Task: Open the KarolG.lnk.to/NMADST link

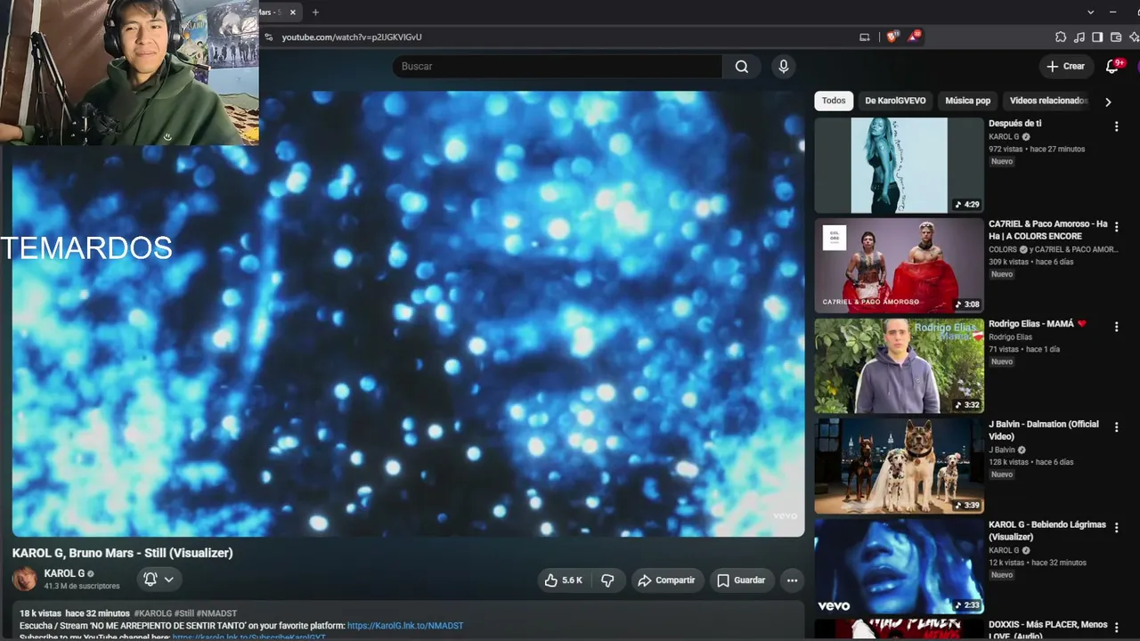Action: click(405, 626)
